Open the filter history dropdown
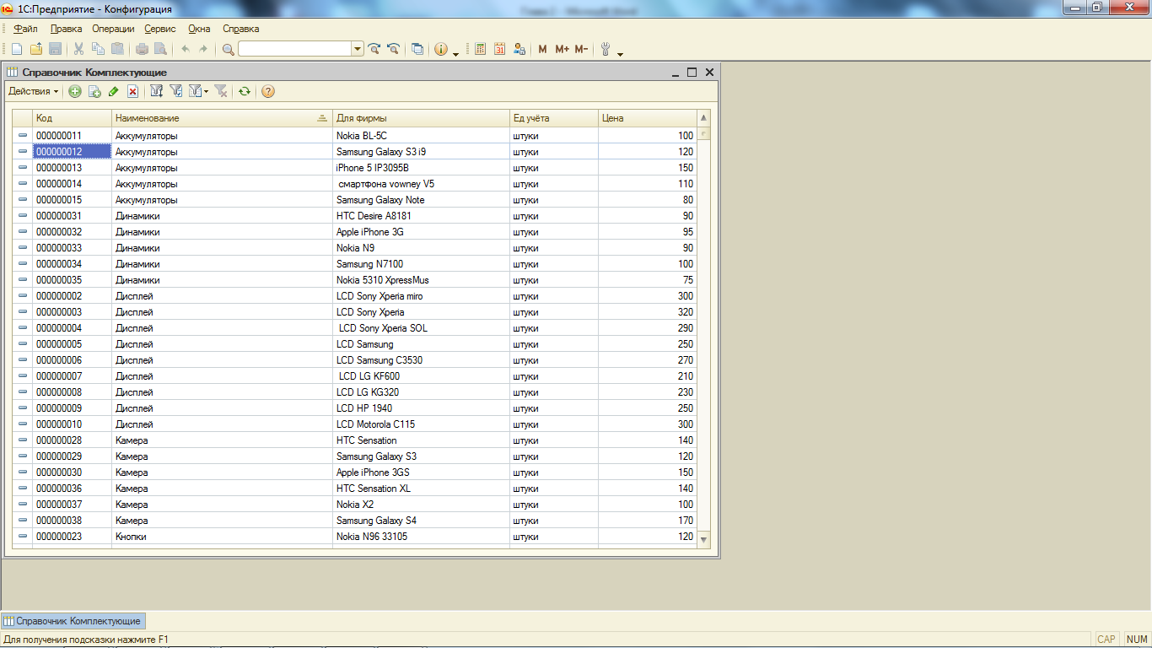 pos(199,91)
